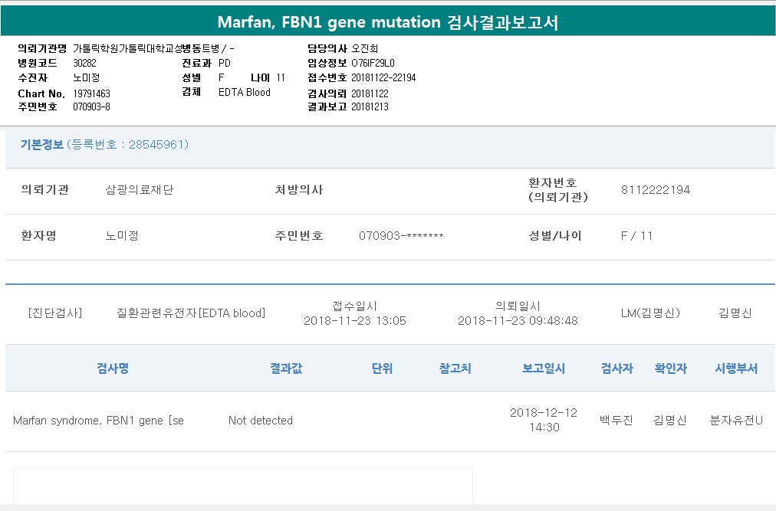Viewport: 776px width, 511px height.
Task: Click the 접수번호 value 20181122-22194
Action: point(383,77)
